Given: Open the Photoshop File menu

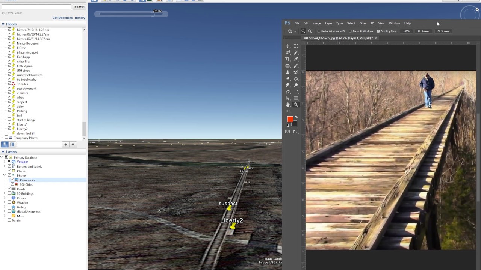Looking at the screenshot, I should tap(297, 23).
